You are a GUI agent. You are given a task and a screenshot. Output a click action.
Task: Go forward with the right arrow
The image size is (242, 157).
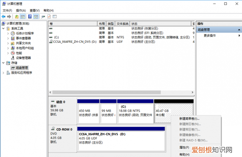pos(9,17)
